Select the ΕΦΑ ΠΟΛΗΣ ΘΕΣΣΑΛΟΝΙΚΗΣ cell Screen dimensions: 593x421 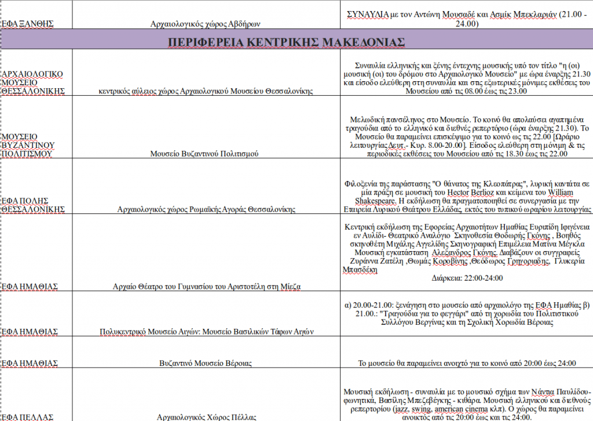point(32,205)
